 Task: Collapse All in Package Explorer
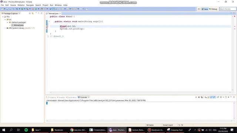[x=30, y=13]
